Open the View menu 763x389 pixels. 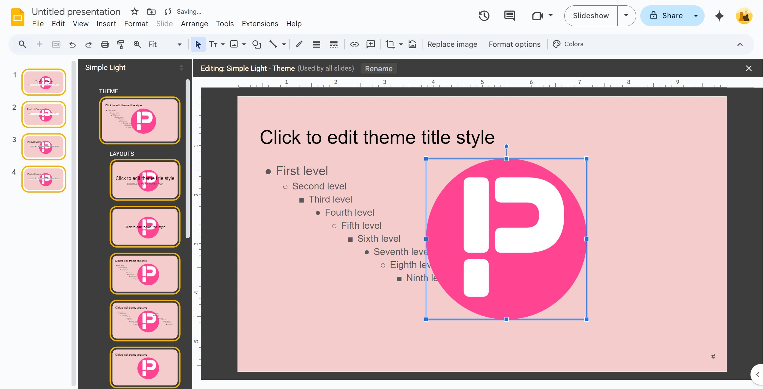tap(81, 24)
